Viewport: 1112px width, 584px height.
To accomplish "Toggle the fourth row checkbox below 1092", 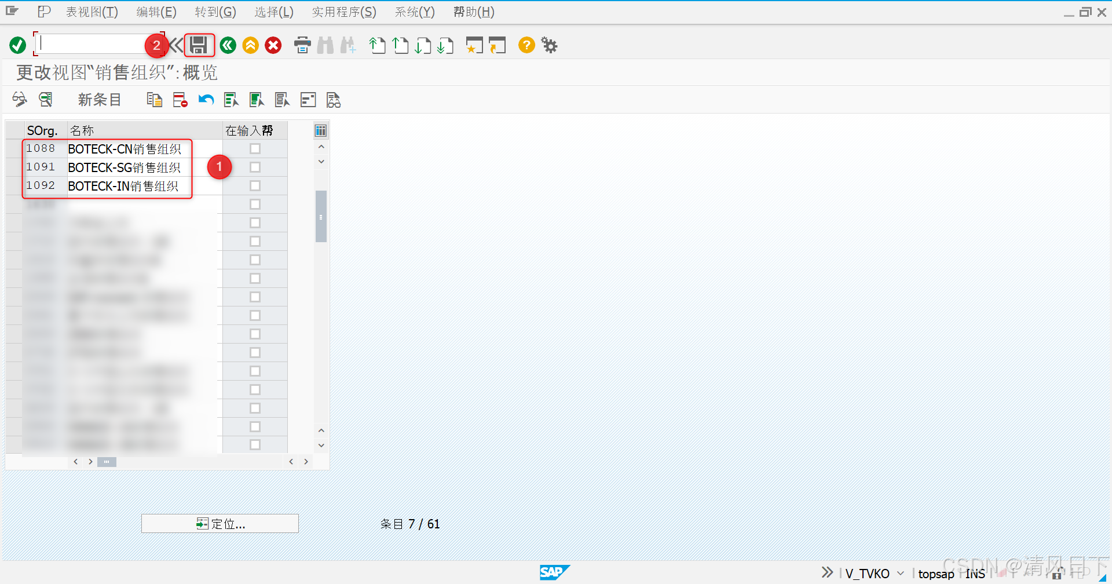I will [x=255, y=205].
